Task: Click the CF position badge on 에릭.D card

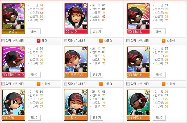Action: (x=147, y=113)
